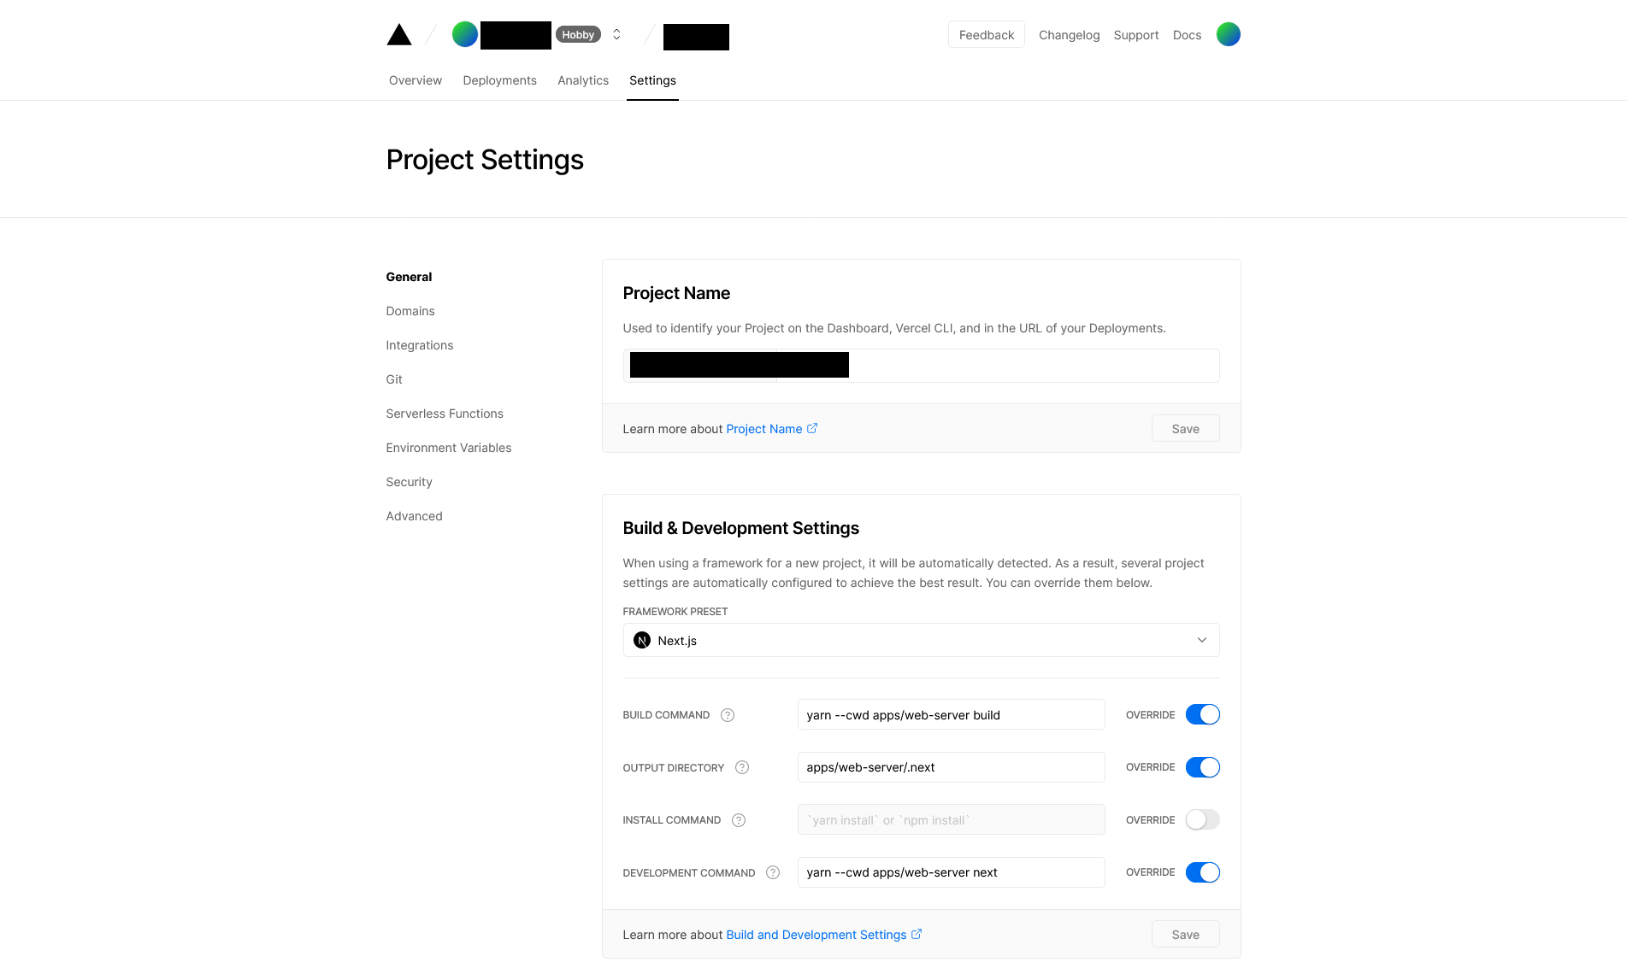This screenshot has height=980, width=1627.
Task: Open the Analytics tab
Action: (x=583, y=80)
